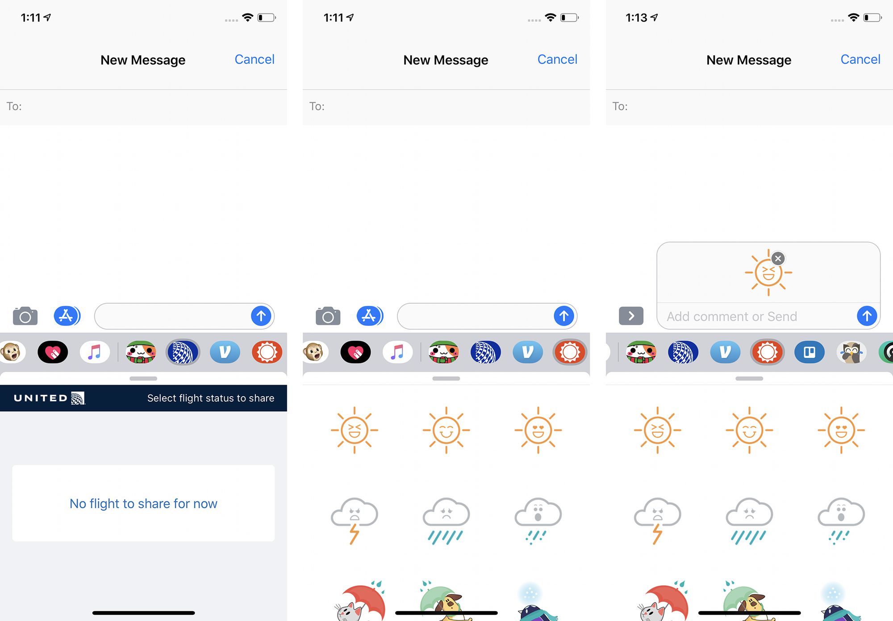Expand the iMessage app drawer

[x=630, y=315]
